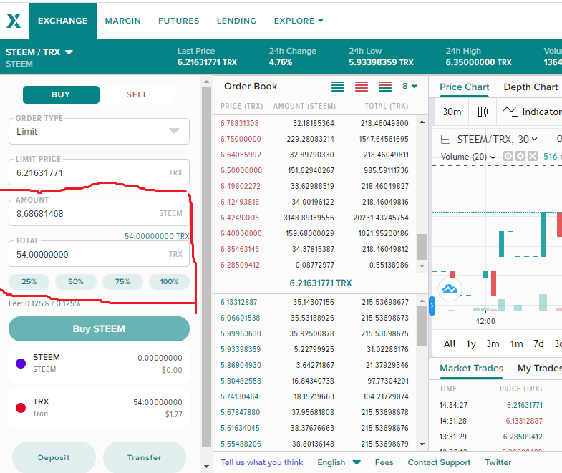
Task: Click the Deposit button
Action: (54, 457)
